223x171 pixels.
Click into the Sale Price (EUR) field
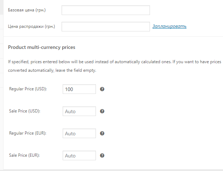(x=79, y=156)
